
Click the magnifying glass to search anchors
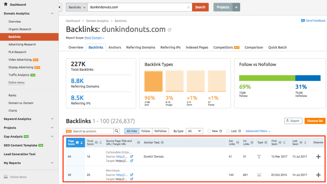[x=117, y=131]
